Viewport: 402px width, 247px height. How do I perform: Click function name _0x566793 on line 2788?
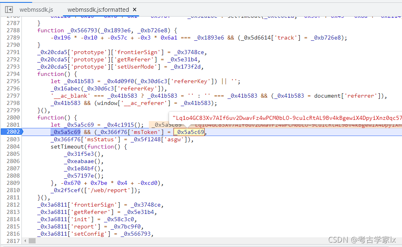tap(82, 30)
